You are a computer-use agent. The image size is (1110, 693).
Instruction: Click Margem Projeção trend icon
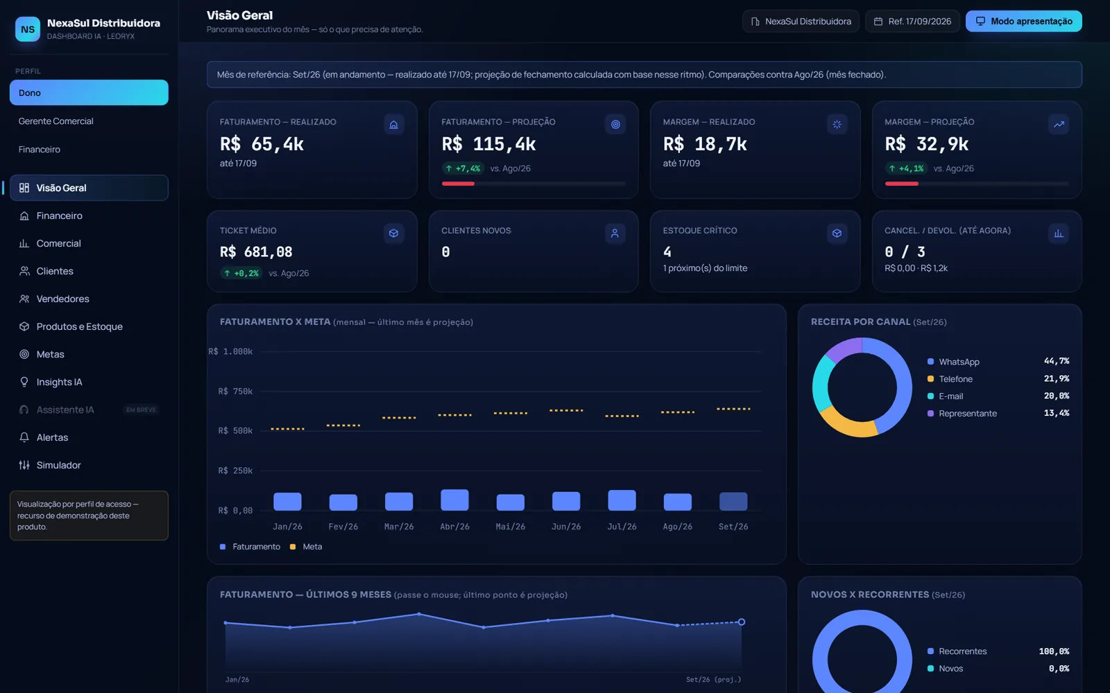click(1059, 125)
